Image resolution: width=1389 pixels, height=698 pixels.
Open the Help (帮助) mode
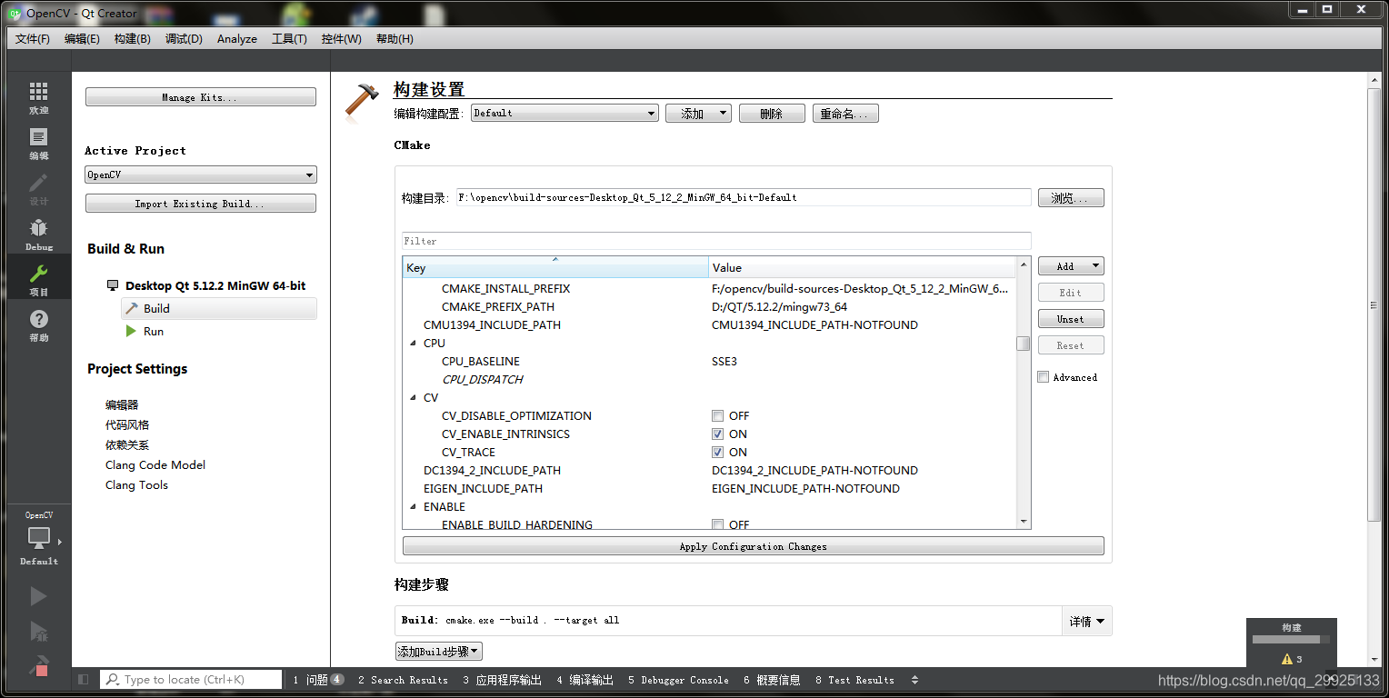[38, 324]
